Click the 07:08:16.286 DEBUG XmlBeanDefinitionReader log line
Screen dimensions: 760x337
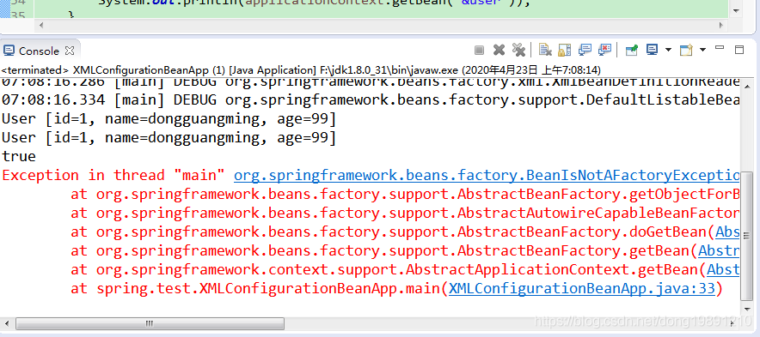371,82
